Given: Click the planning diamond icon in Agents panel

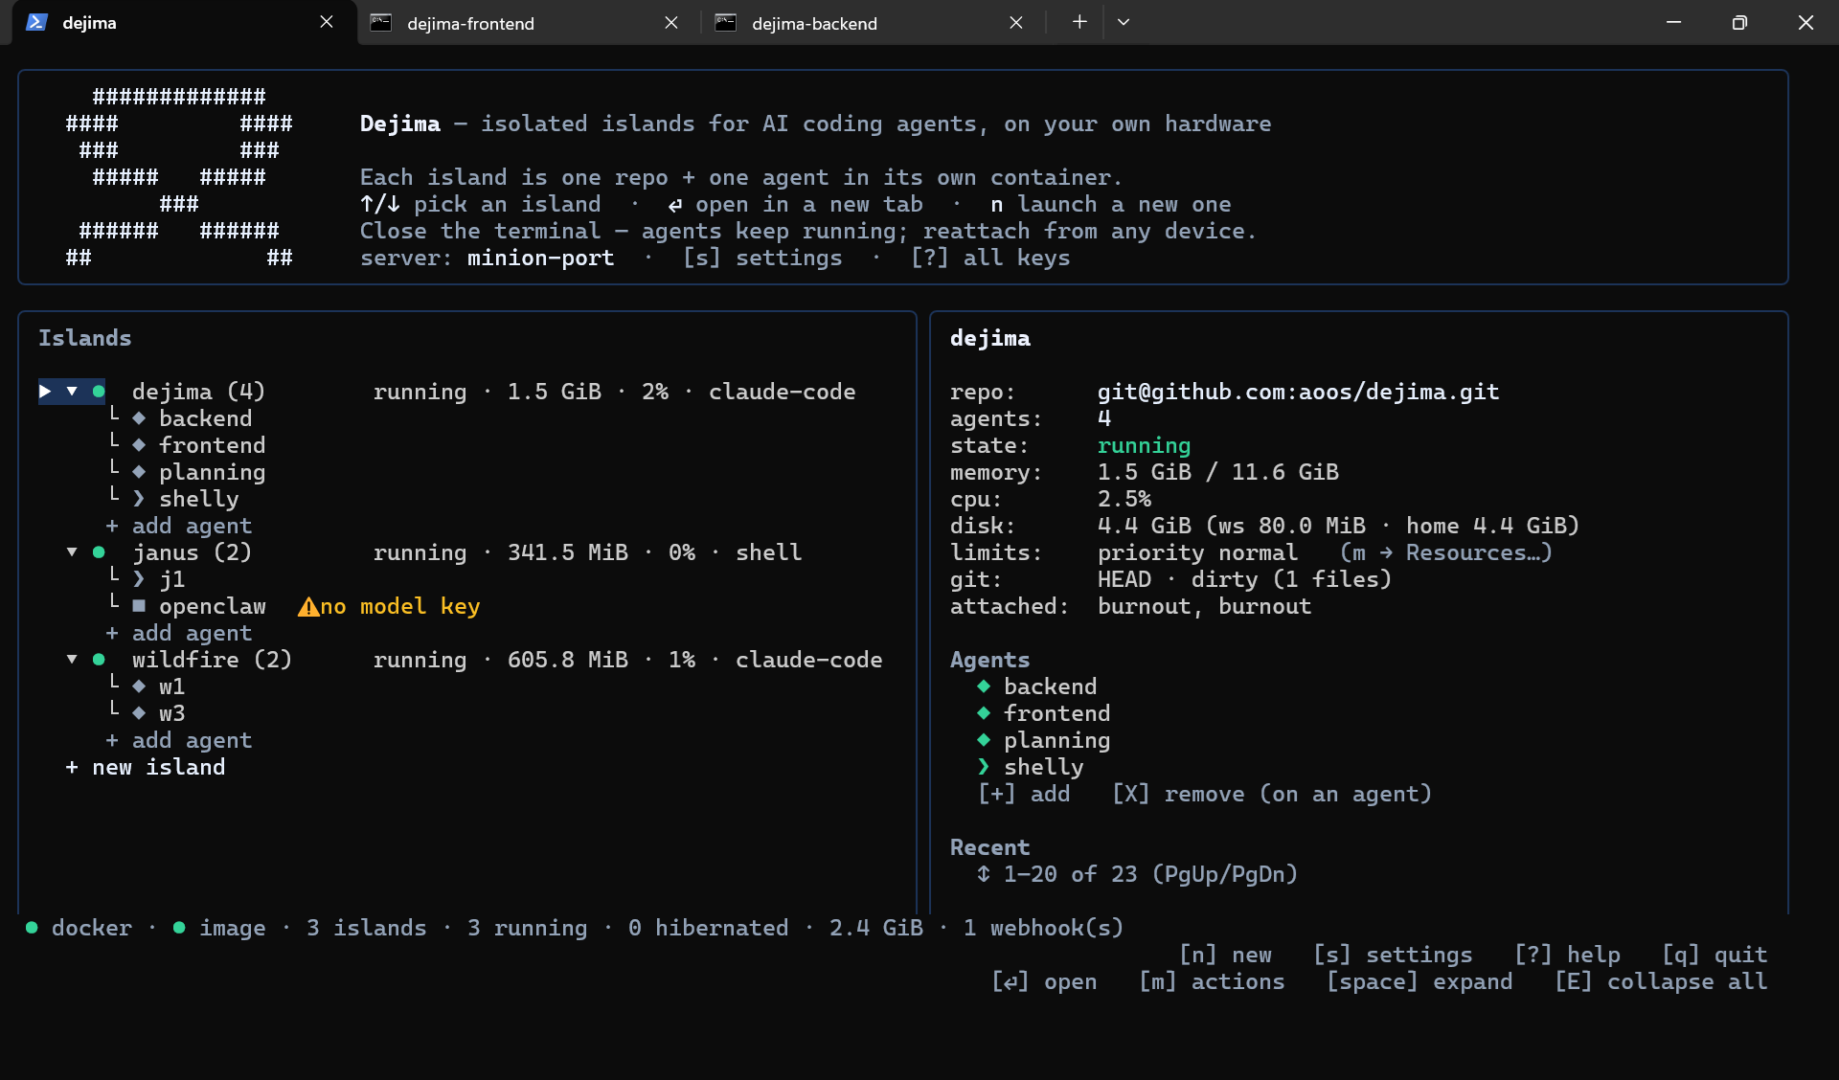Looking at the screenshot, I should click(x=984, y=740).
